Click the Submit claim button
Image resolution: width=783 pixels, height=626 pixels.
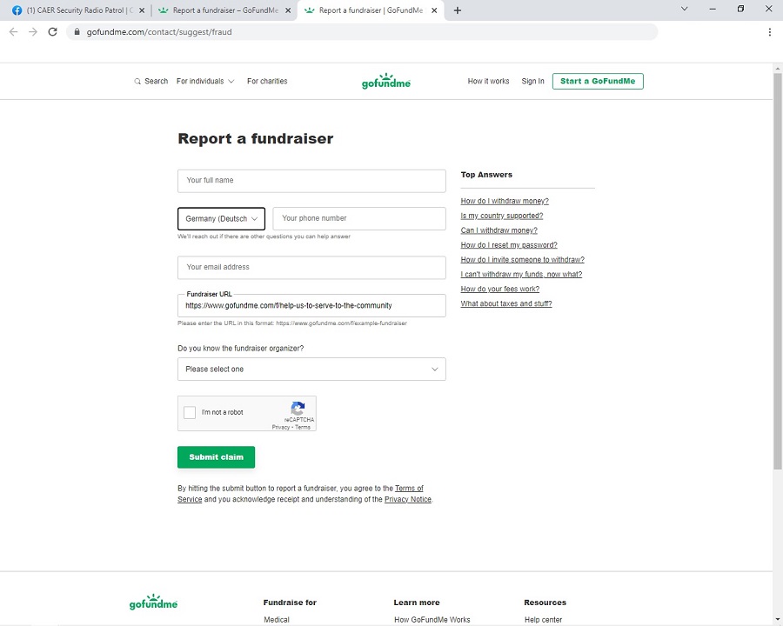click(217, 457)
